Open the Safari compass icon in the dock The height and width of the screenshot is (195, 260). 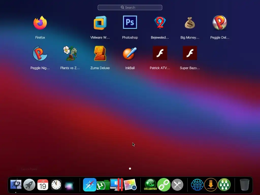tap(90, 185)
